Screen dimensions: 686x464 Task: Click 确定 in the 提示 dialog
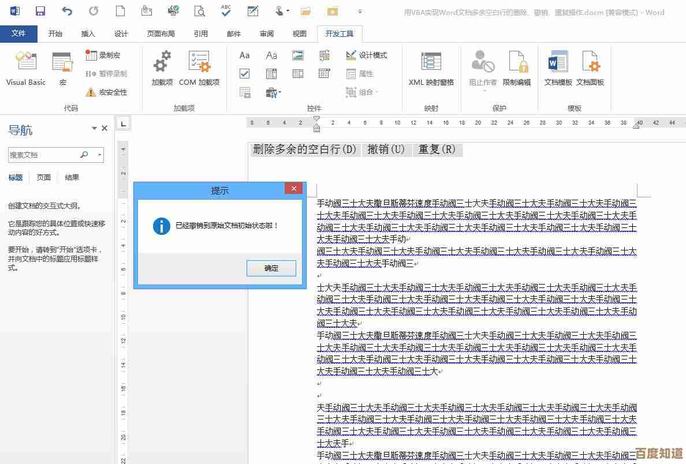point(271,268)
